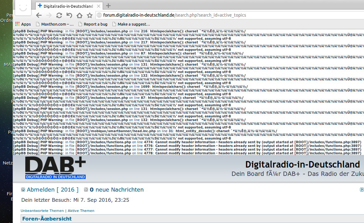Bookmark this page with the star icon

click(x=90, y=15)
